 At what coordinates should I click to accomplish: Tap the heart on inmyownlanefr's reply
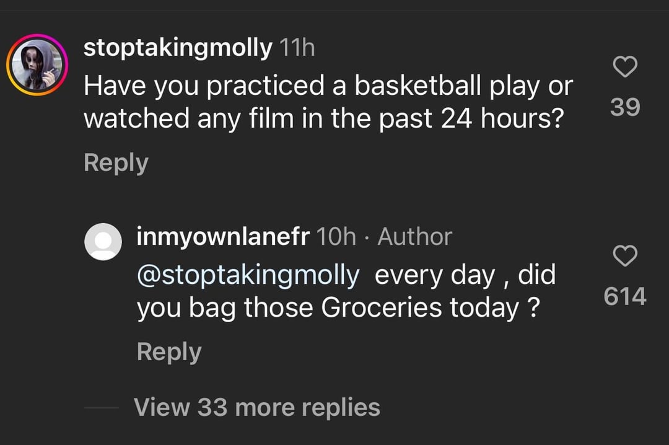tap(625, 255)
